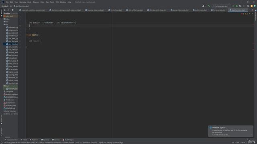257x144 pixels.
Task: Jump to previous highlighted error with up arrow
Action: [250, 14]
